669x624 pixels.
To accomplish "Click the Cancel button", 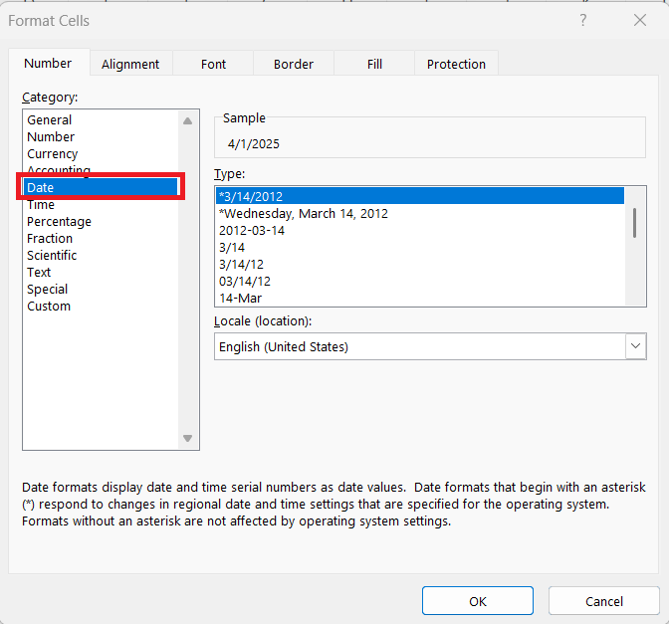I will [604, 601].
